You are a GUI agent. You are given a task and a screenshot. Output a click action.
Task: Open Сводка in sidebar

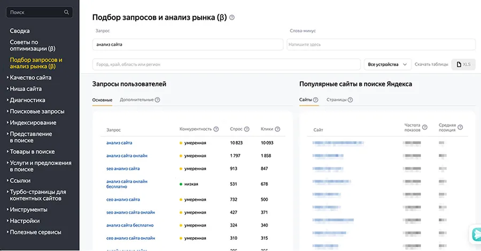coord(20,31)
